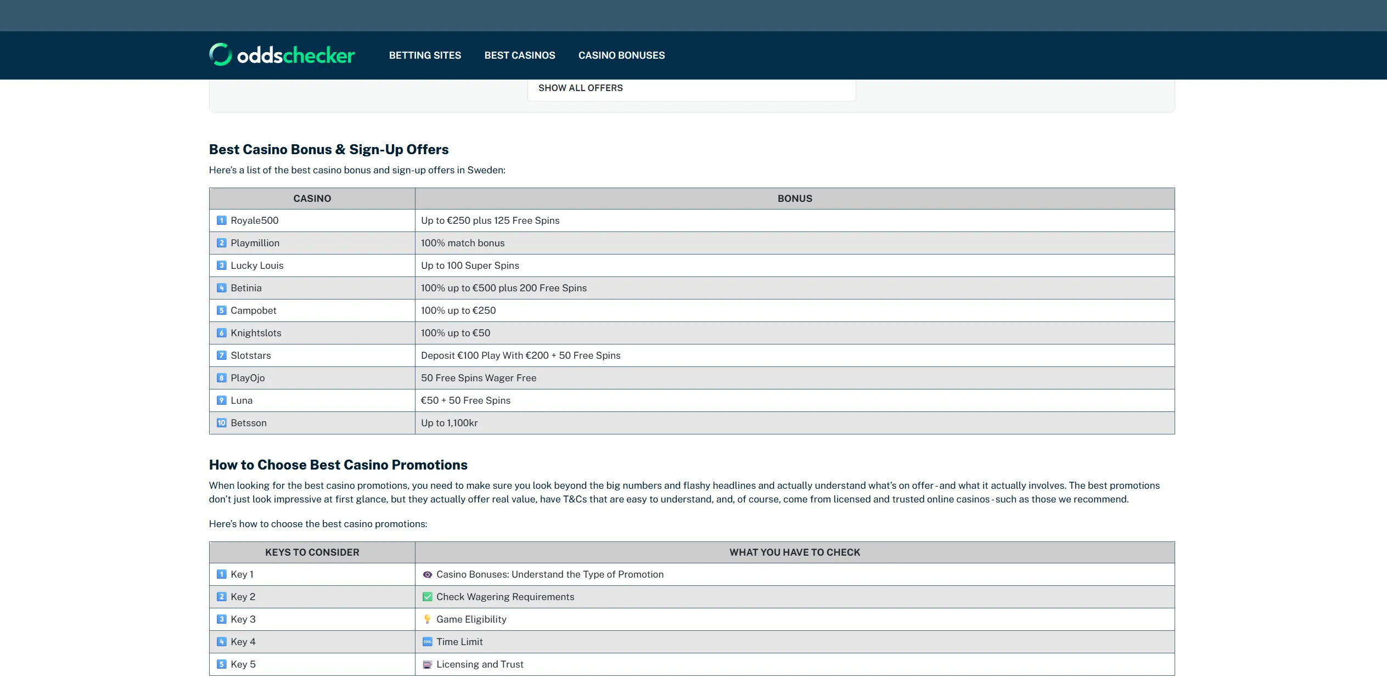Click the green checkmark icon before Wagering Requirements
The image size is (1387, 678).
(x=428, y=597)
